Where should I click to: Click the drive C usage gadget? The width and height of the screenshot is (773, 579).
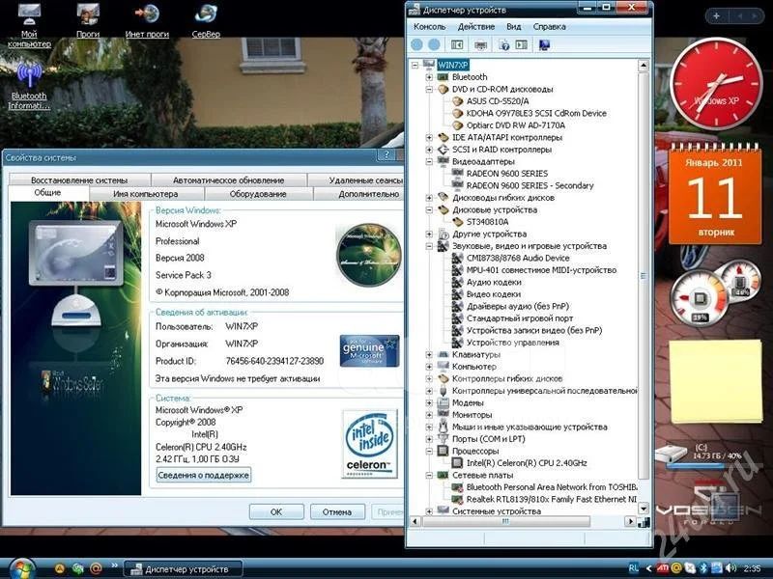[x=700, y=455]
